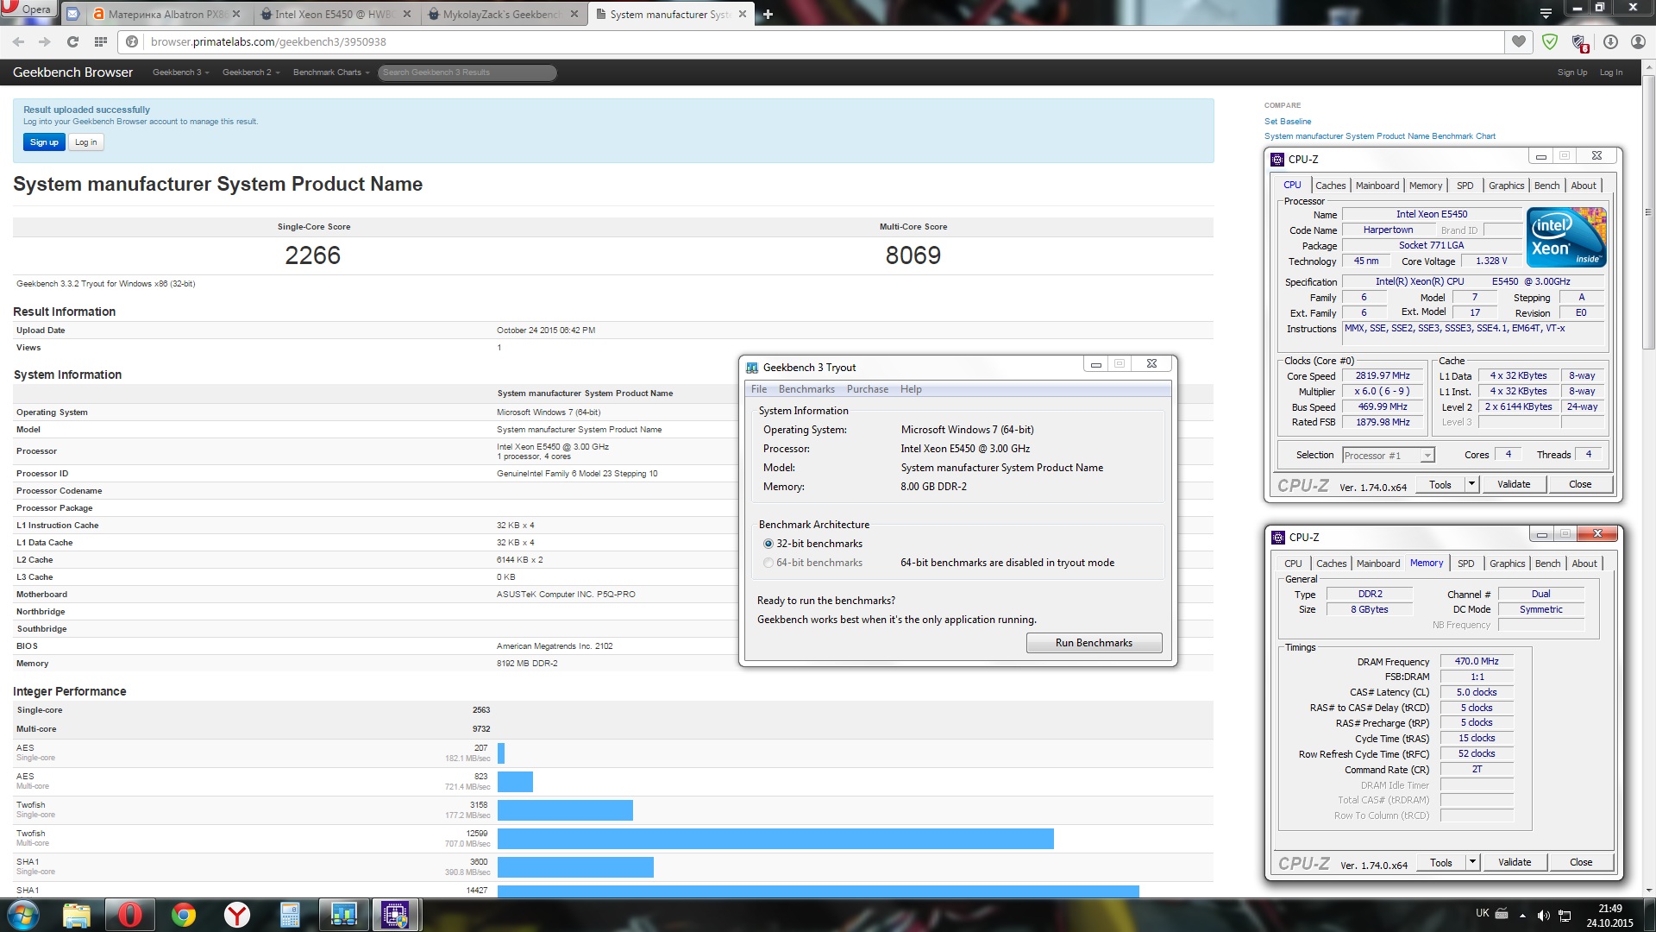Open the Speed Dial grid icon
Image resolution: width=1656 pixels, height=932 pixels.
(x=101, y=41)
